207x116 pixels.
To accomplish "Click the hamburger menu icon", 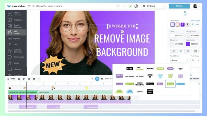I will [29, 6].
